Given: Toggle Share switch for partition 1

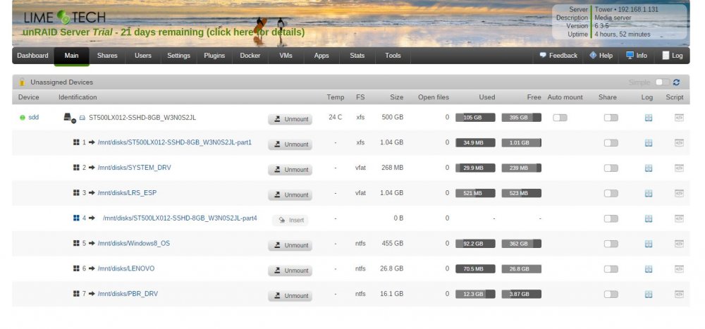Looking at the screenshot, I should coord(611,143).
